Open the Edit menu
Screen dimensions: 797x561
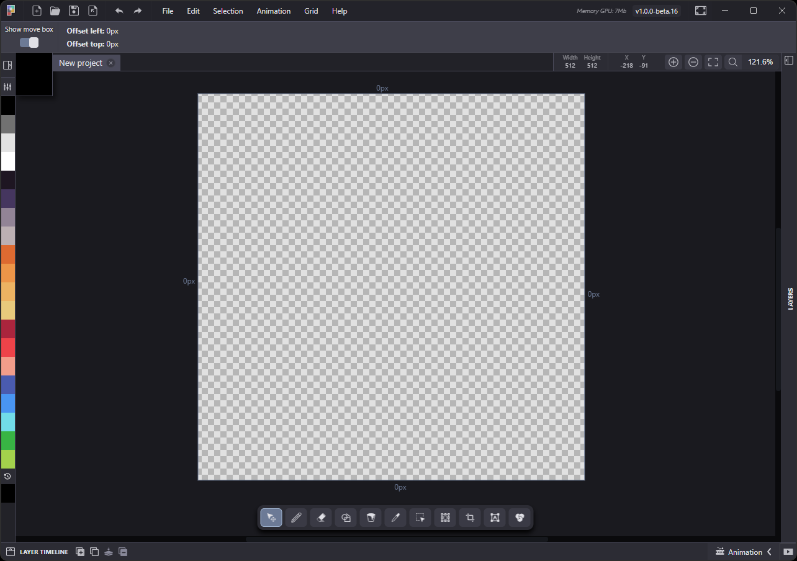pos(193,11)
